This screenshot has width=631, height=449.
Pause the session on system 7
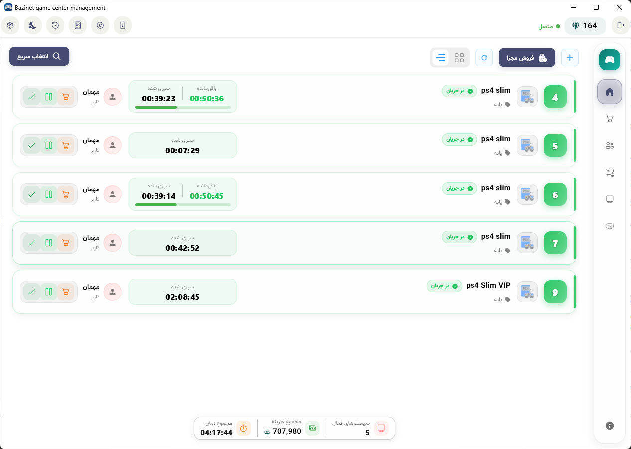[x=49, y=243]
